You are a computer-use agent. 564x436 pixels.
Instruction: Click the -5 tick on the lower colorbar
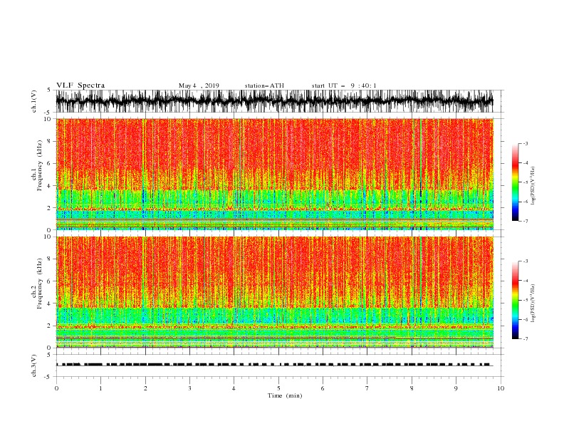coord(526,300)
